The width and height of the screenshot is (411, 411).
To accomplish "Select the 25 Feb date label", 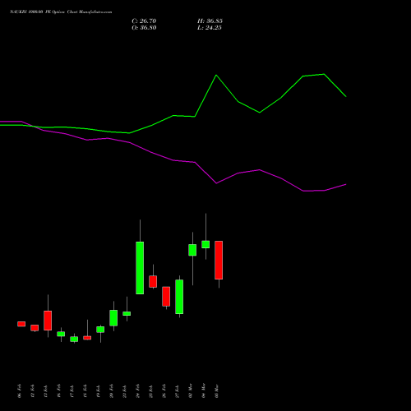I will pos(151,391).
